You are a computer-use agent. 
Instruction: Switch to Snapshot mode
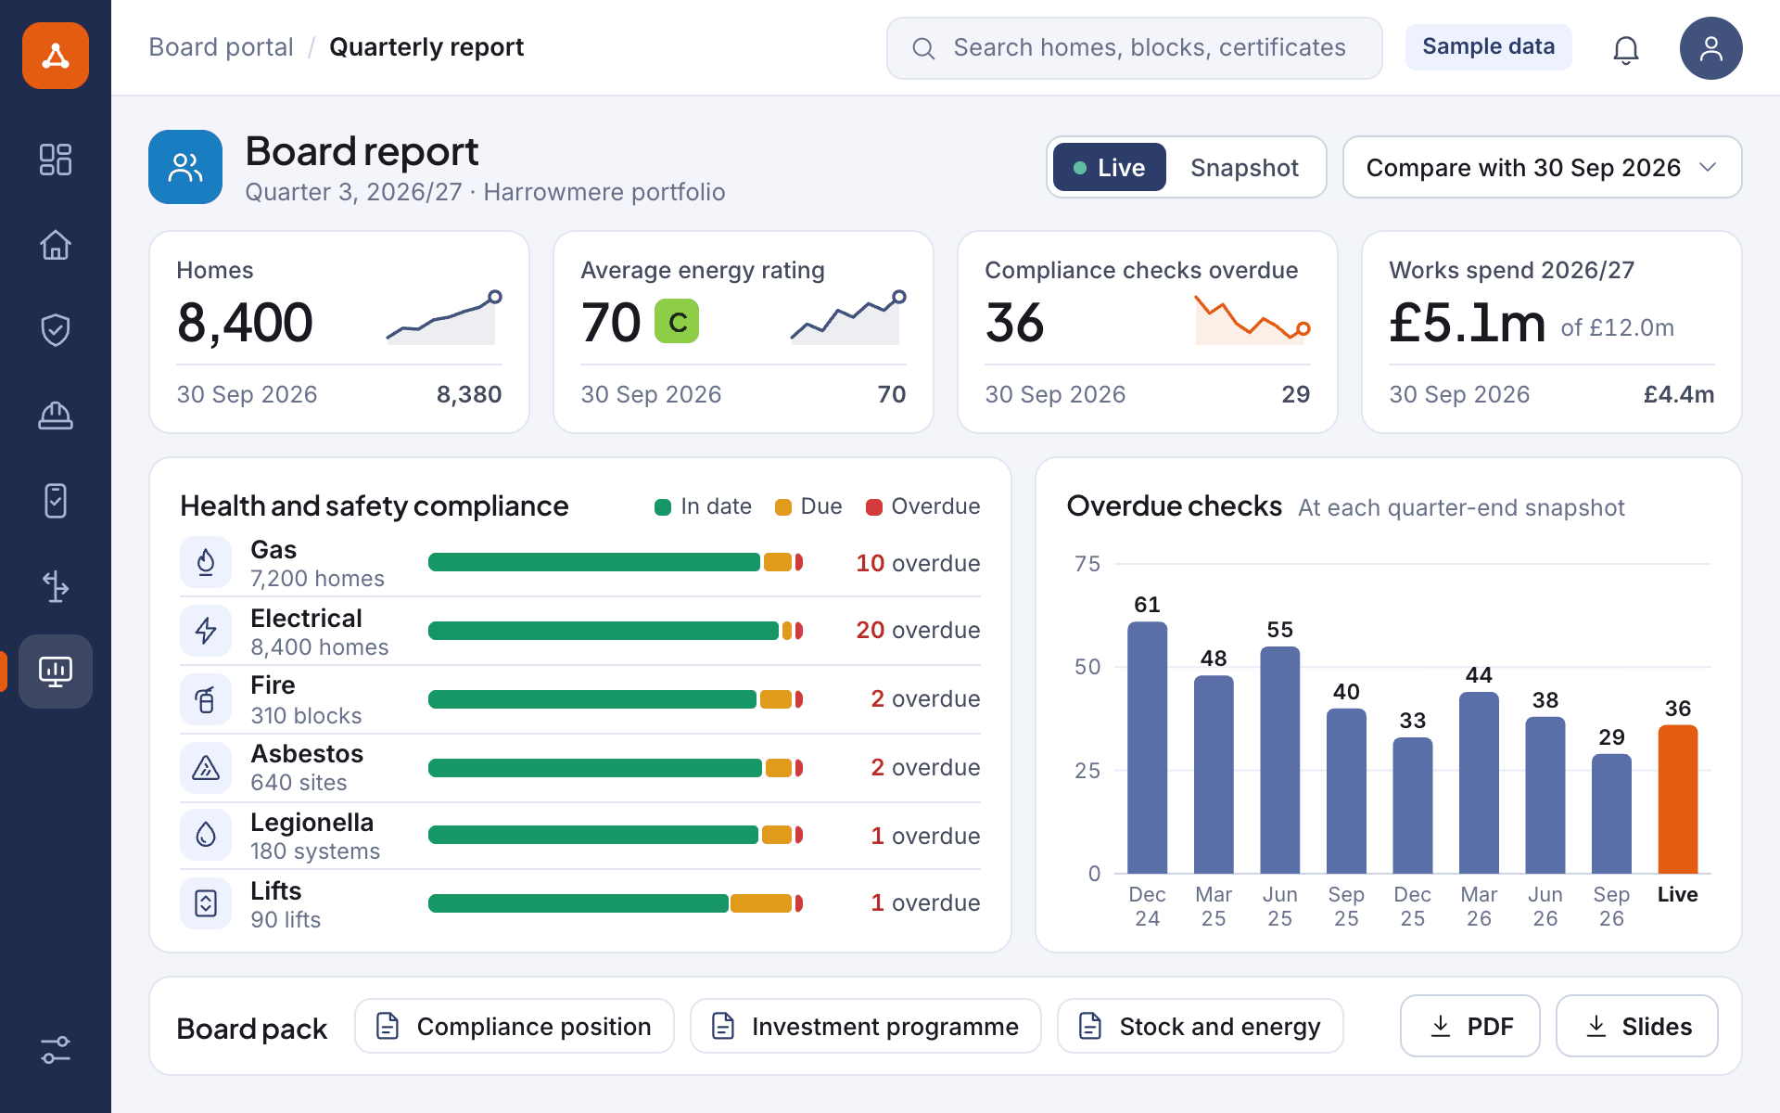(1244, 167)
